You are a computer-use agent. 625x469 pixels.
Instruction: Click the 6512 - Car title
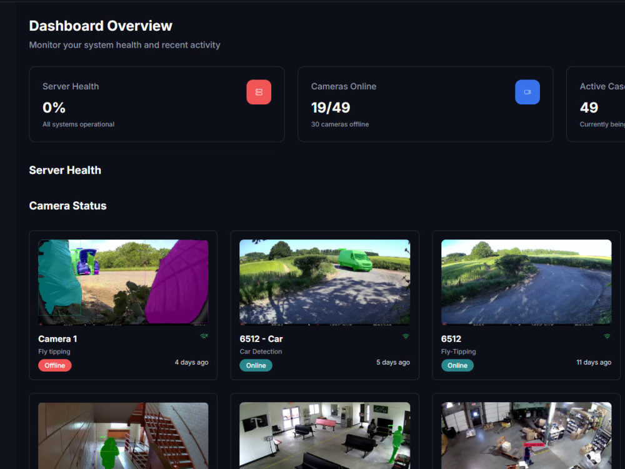(x=261, y=339)
